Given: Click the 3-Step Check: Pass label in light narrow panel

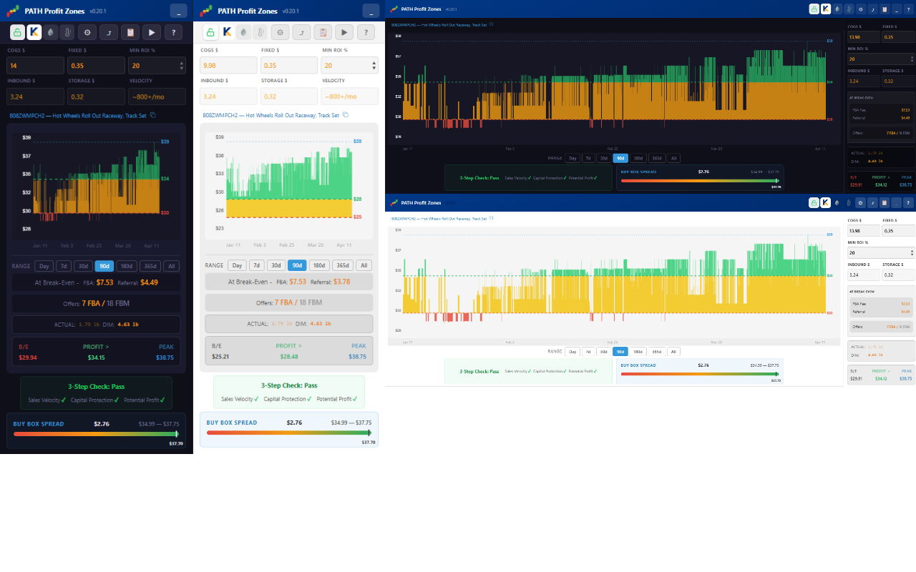Looking at the screenshot, I should coord(289,385).
